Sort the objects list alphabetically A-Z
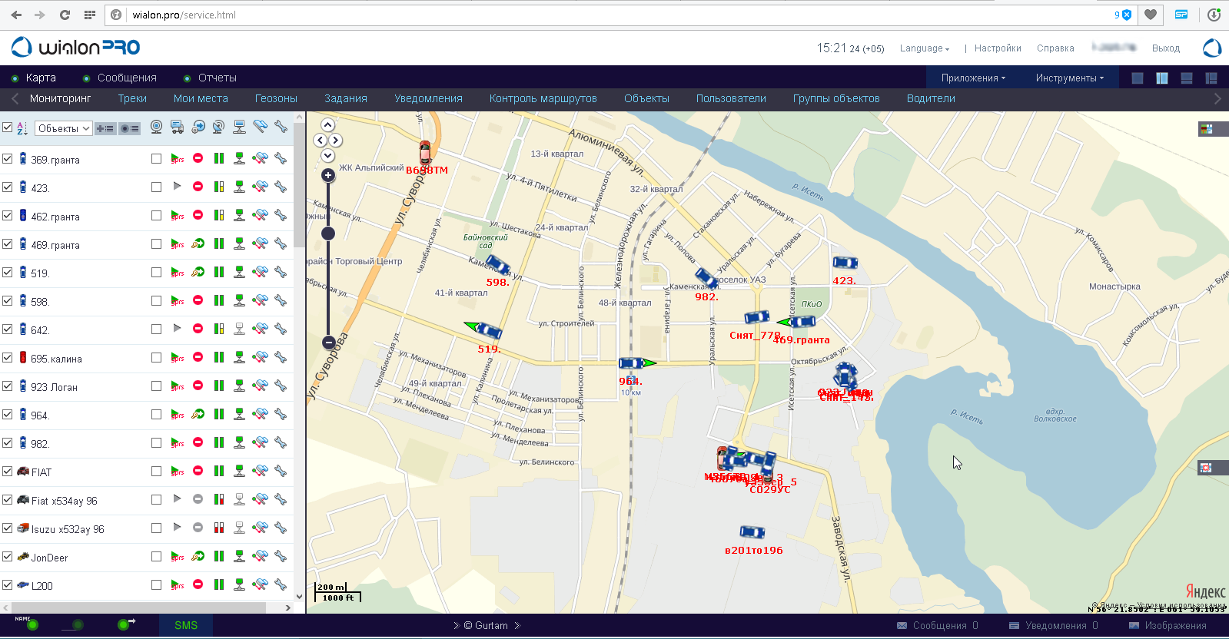 coord(22,128)
